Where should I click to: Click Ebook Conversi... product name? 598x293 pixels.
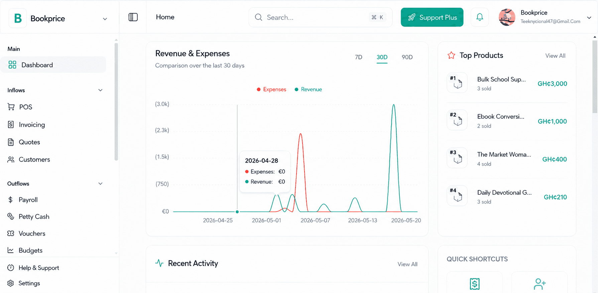pos(501,116)
